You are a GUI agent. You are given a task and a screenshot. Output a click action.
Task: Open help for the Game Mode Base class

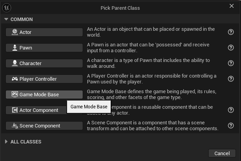click(231, 94)
